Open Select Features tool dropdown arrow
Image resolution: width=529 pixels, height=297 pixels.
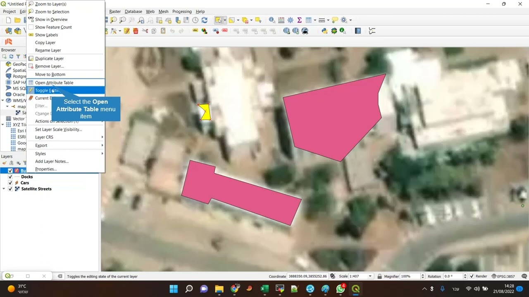(x=224, y=20)
